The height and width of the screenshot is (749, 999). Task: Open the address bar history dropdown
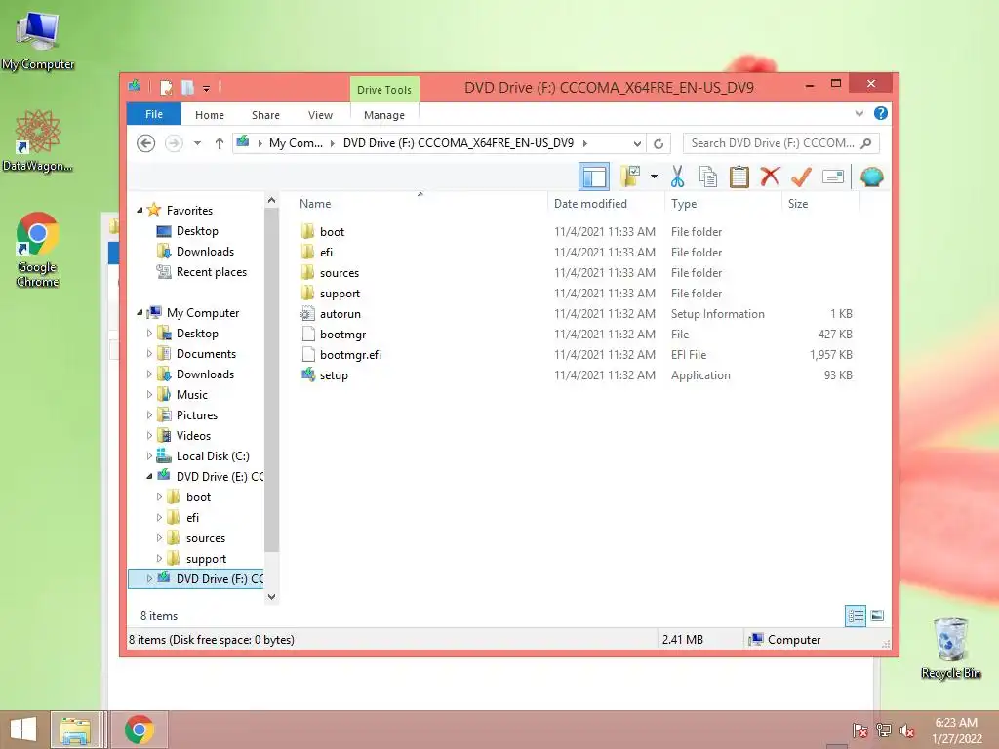point(636,144)
